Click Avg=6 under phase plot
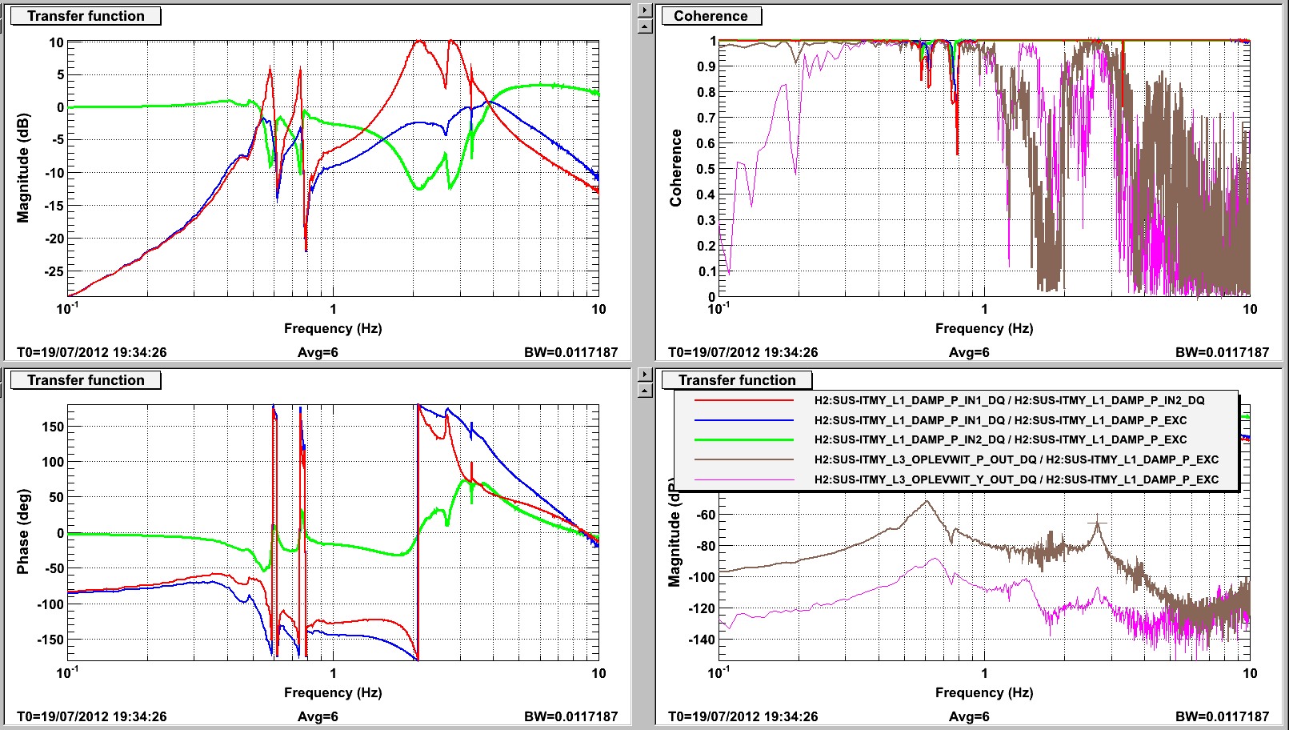This screenshot has height=730, width=1289. point(318,716)
